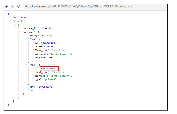Select the "chat" key label

[32, 65]
